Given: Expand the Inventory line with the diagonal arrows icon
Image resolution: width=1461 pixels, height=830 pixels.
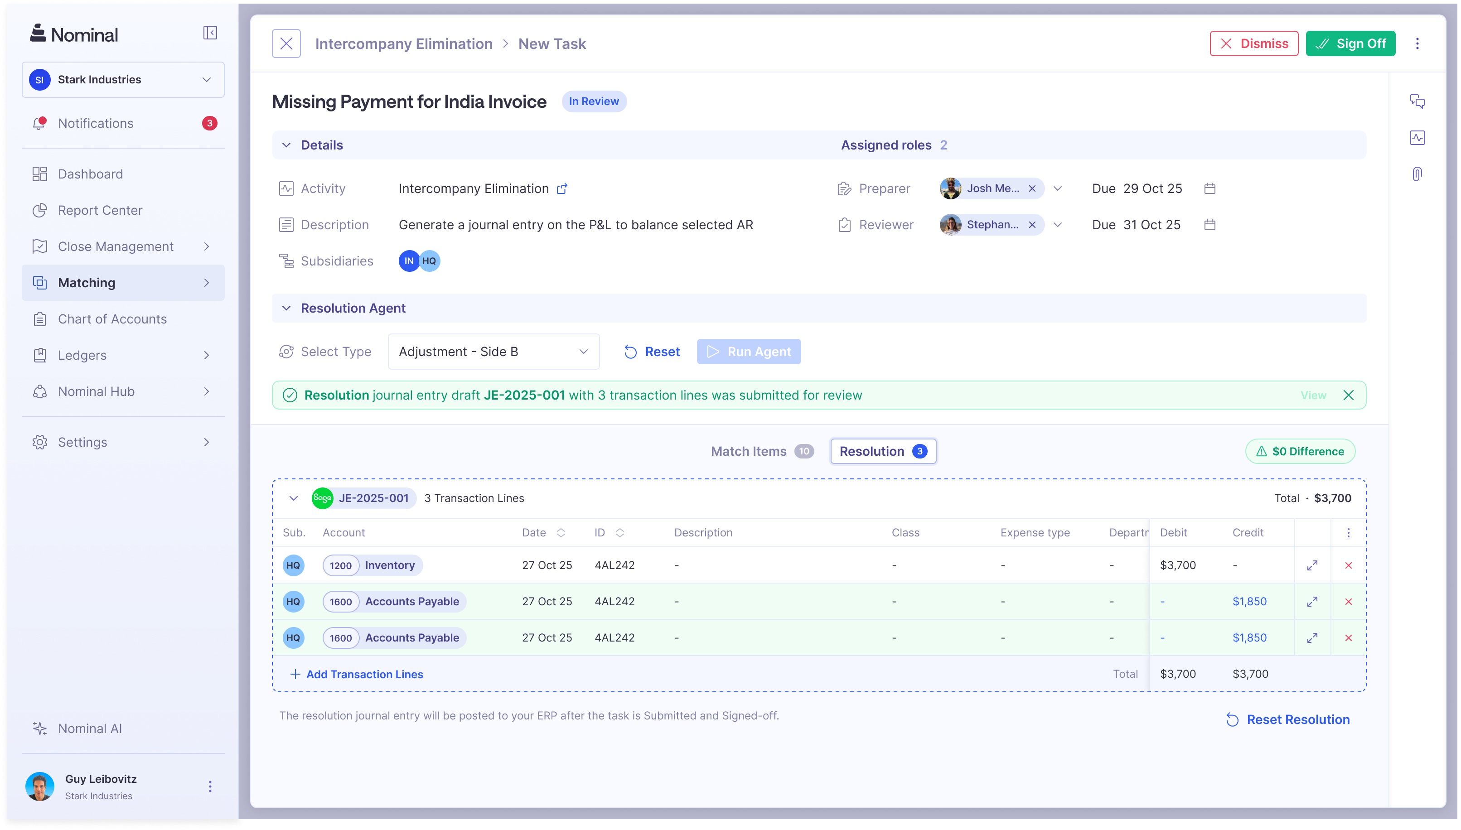Looking at the screenshot, I should click(1312, 565).
